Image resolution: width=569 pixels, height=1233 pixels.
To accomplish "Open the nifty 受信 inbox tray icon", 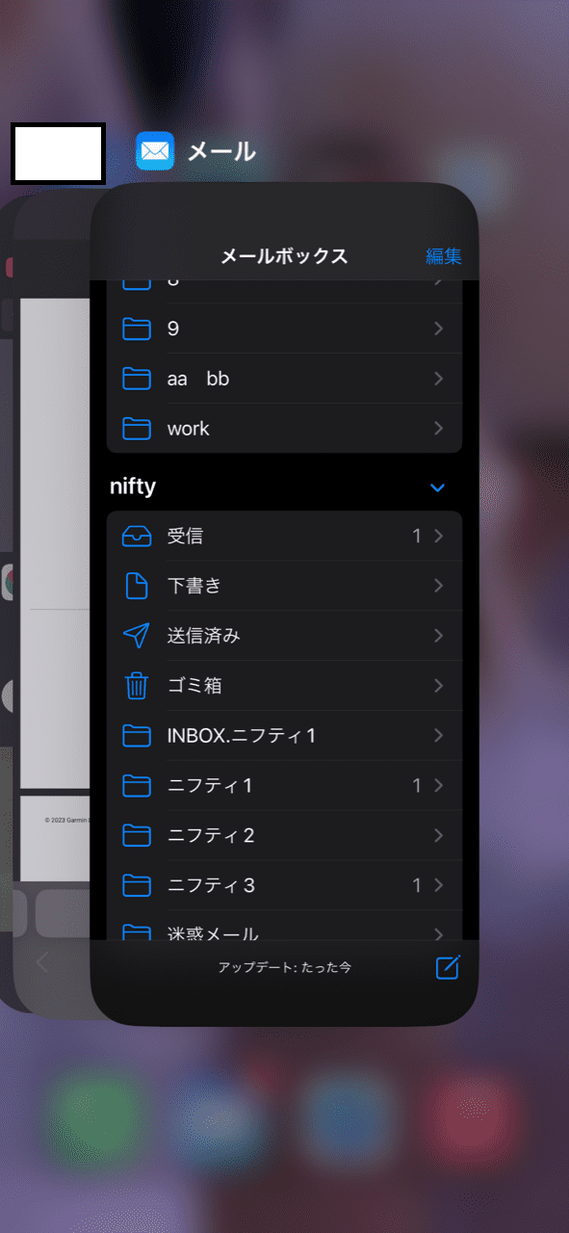I will pyautogui.click(x=137, y=537).
